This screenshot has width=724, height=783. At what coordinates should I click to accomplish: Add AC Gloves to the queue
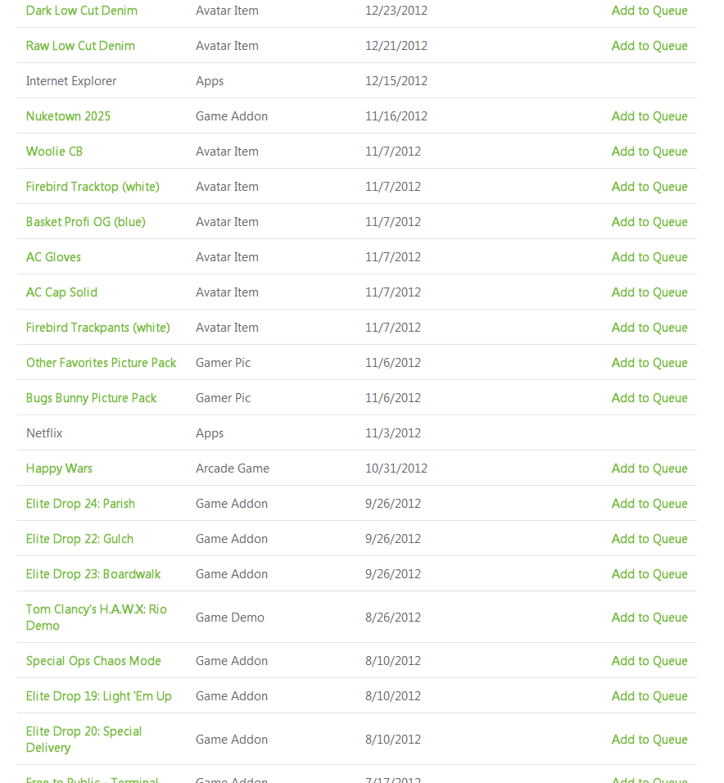(x=649, y=257)
